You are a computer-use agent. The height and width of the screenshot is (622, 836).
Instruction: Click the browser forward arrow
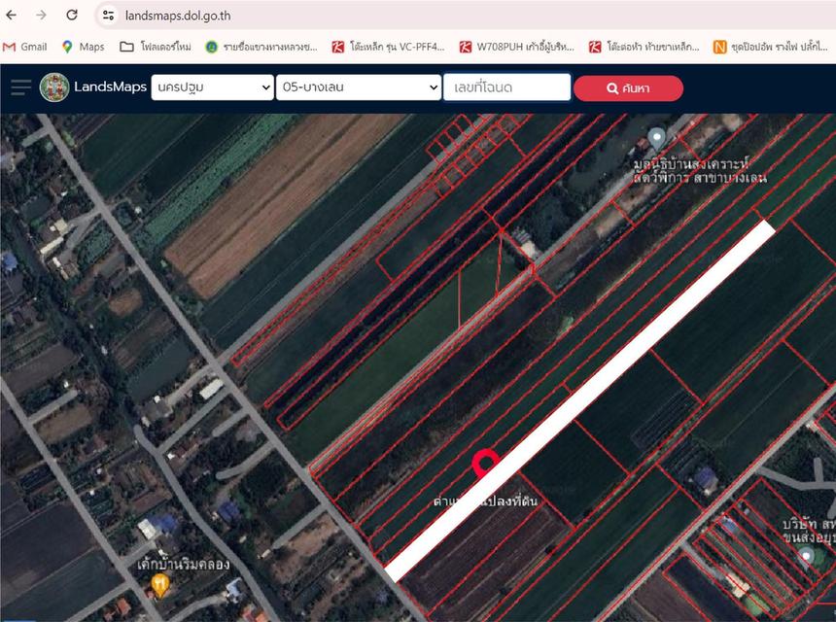click(41, 16)
